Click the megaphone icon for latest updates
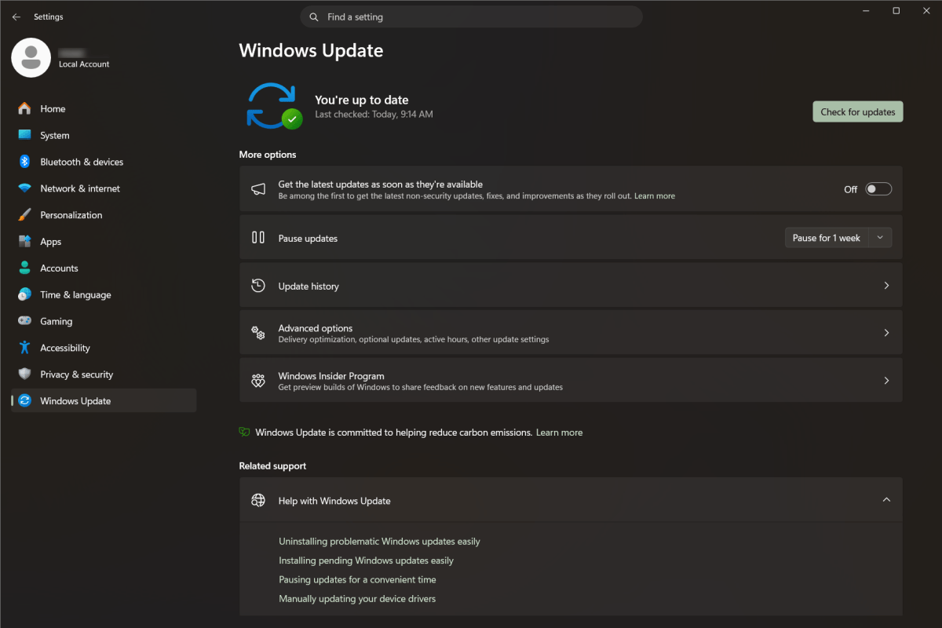Screen dimensions: 942x628 click(x=258, y=189)
